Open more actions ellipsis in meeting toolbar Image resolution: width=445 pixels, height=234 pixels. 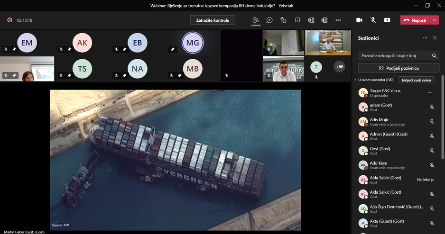[x=338, y=20]
